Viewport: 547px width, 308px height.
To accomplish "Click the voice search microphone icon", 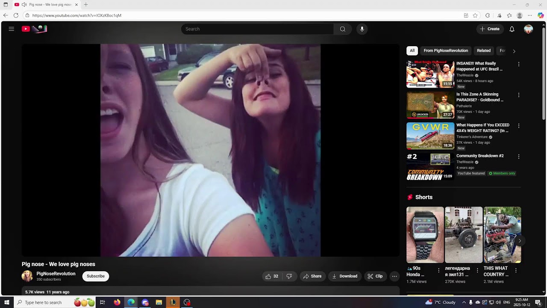I will point(362,29).
